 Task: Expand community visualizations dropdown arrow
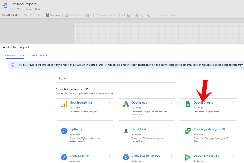[x=90, y=15]
